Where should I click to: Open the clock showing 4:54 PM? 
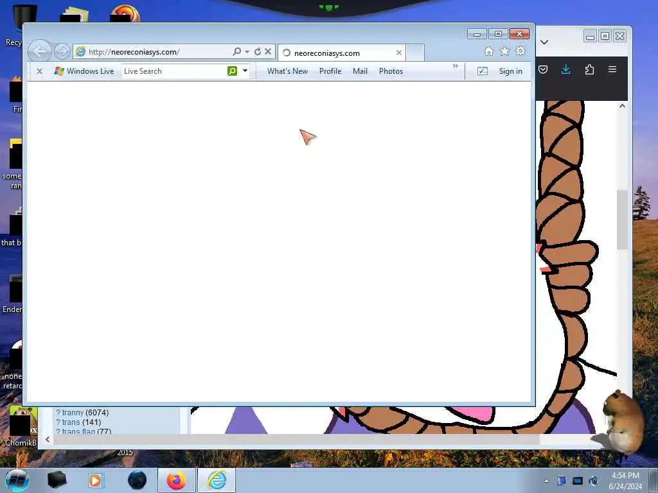(x=625, y=481)
